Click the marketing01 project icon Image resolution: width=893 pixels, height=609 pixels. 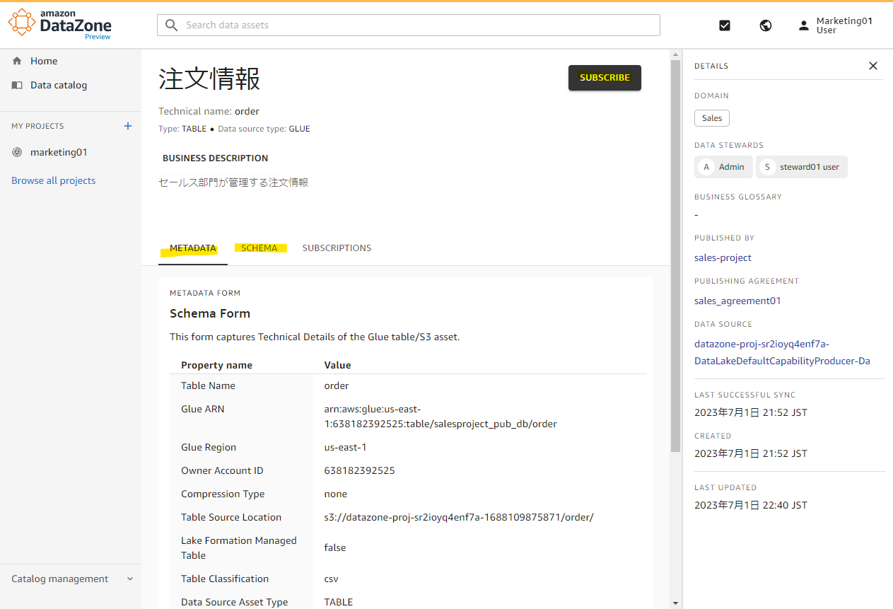(17, 152)
